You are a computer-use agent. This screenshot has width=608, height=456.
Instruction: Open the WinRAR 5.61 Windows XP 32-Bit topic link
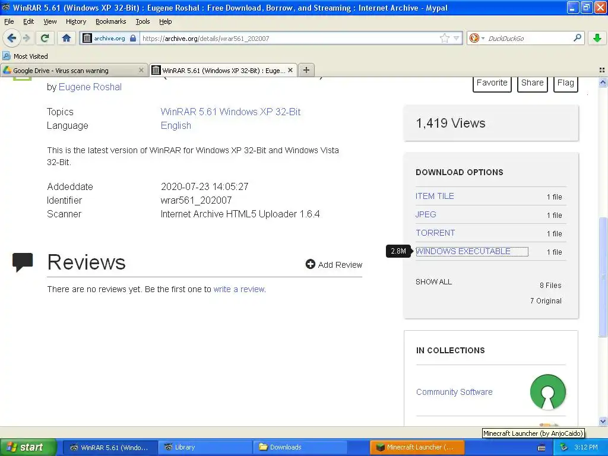tap(230, 112)
